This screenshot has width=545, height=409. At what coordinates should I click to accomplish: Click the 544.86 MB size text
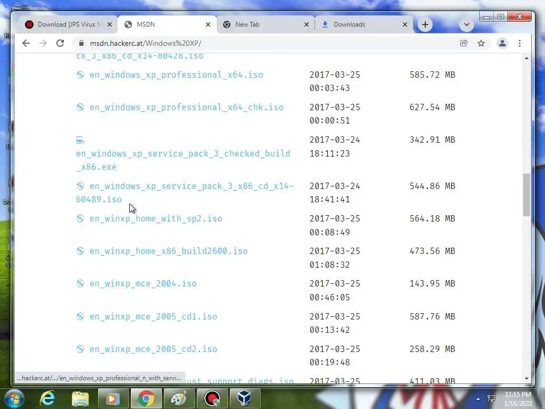[x=432, y=186]
